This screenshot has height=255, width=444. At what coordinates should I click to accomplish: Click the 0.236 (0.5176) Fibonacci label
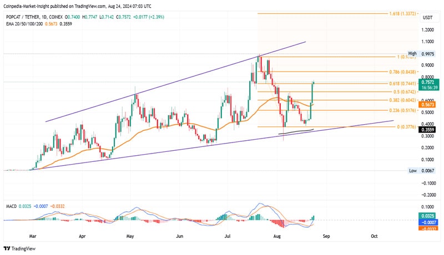(x=402, y=110)
